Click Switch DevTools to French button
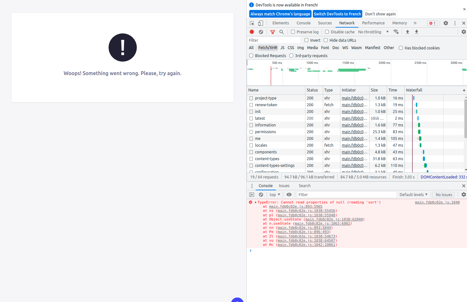The width and height of the screenshot is (467, 302). [338, 14]
